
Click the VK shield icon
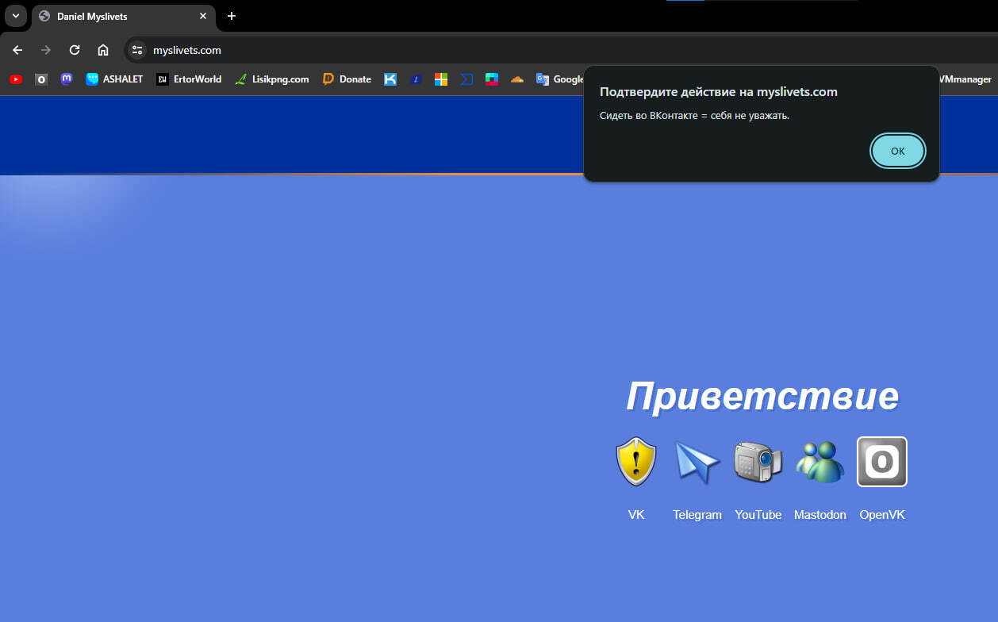coord(636,461)
